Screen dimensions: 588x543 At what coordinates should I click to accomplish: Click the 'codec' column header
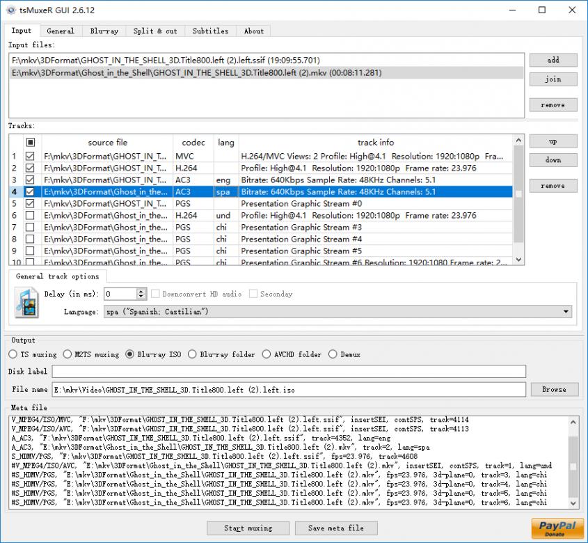click(193, 142)
